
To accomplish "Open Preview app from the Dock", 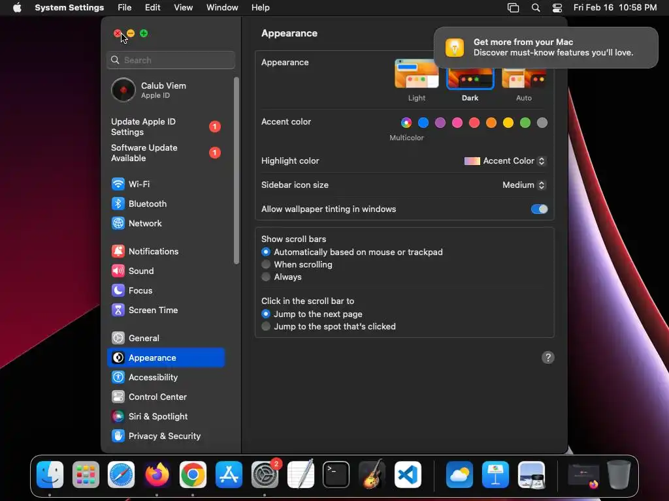I will click(531, 475).
